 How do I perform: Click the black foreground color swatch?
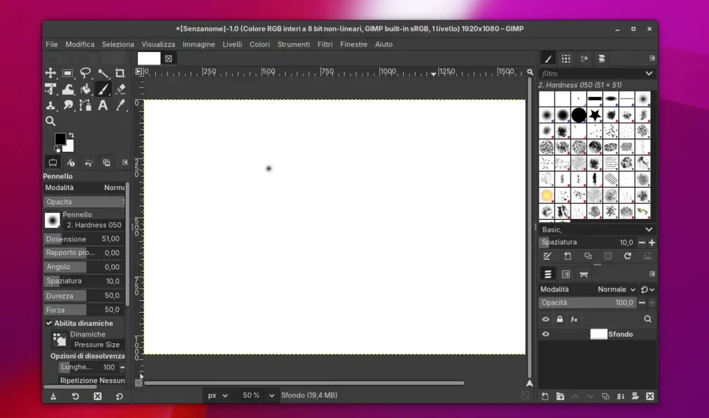(60, 139)
